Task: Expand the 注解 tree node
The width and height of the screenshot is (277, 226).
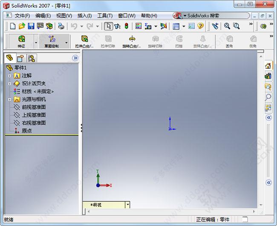Action: 9,76
